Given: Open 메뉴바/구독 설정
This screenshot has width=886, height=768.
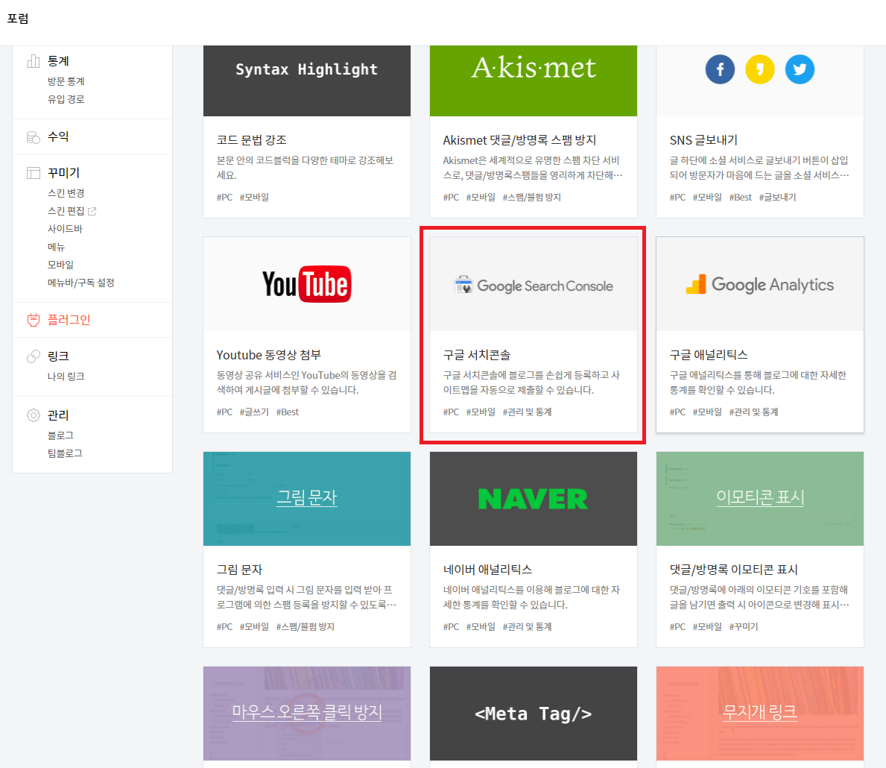Looking at the screenshot, I should tap(80, 283).
